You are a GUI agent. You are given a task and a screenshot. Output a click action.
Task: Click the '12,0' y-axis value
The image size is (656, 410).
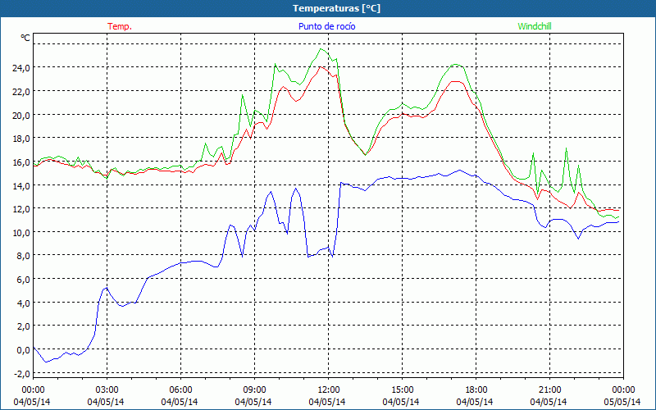tap(21, 209)
